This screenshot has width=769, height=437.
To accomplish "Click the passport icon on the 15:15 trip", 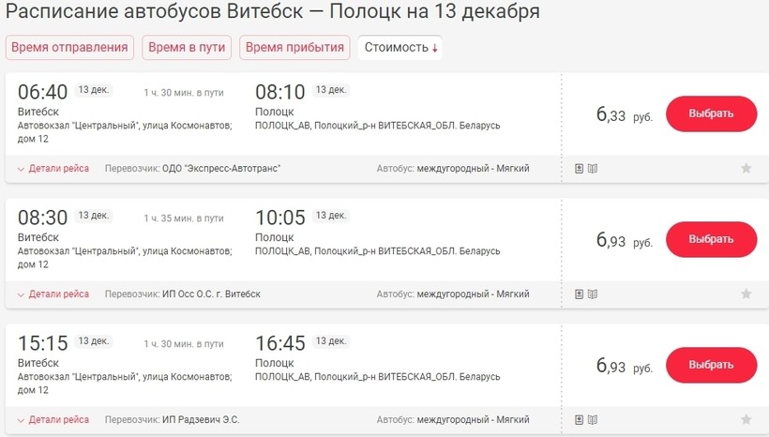I will click(580, 420).
